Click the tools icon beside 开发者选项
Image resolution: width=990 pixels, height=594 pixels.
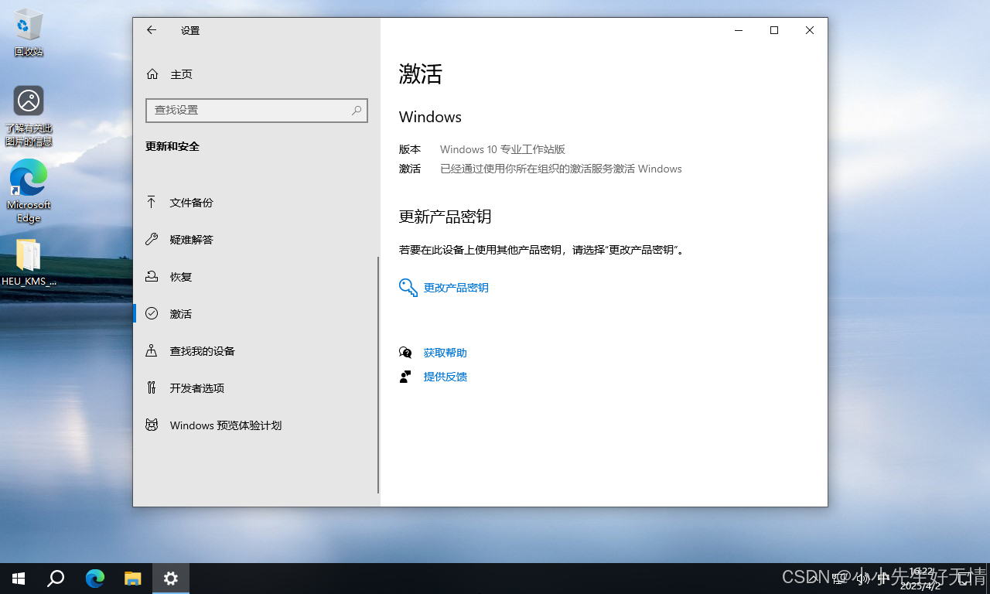point(152,387)
